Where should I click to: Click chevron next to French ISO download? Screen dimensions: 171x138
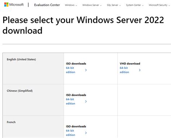[86, 133]
